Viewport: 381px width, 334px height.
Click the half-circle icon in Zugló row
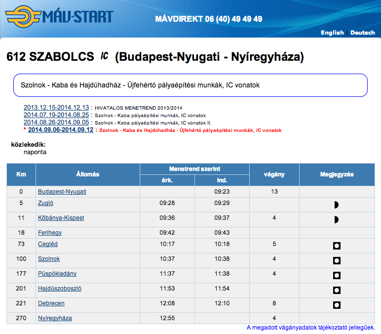[x=337, y=205]
